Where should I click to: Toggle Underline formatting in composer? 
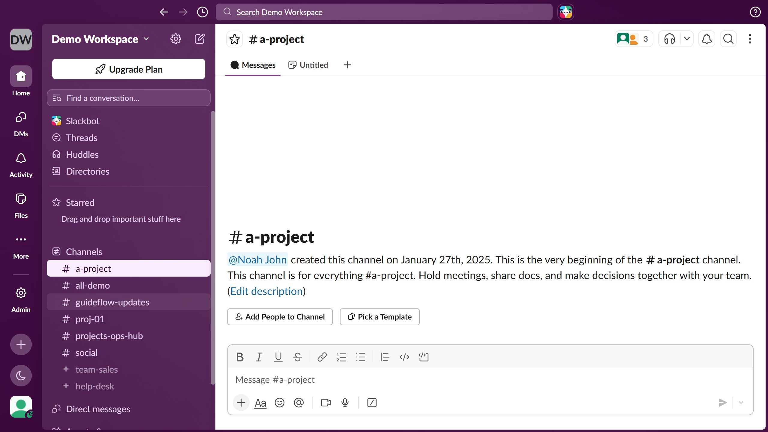tap(278, 357)
